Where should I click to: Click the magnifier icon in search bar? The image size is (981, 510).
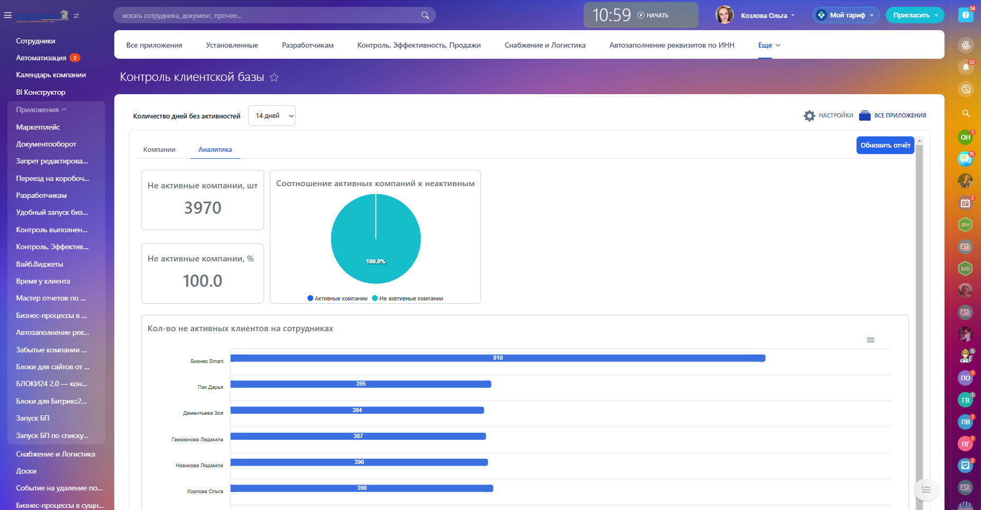[425, 15]
